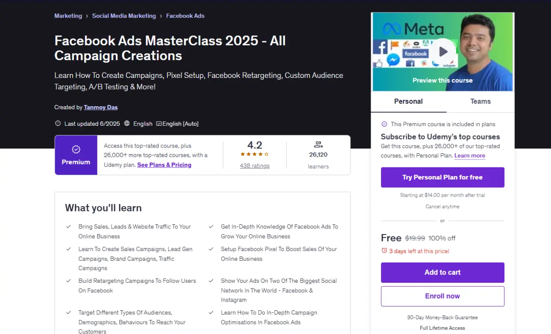Click the star rating icons
The height and width of the screenshot is (334, 551).
[x=254, y=154]
